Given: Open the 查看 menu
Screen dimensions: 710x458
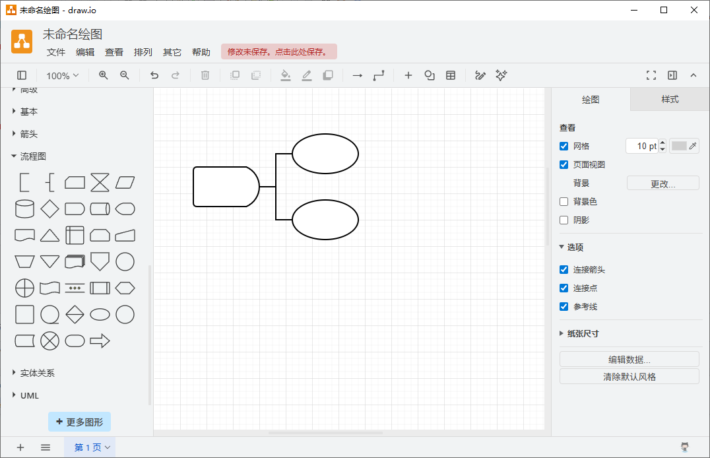Looking at the screenshot, I should coord(114,52).
